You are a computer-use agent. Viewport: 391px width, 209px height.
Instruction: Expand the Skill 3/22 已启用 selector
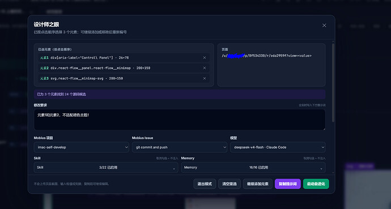click(106, 168)
